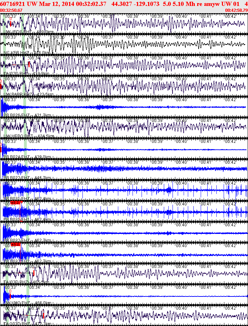The width and height of the screenshot is (248, 326).
Task: Click the eS 2 pick flag on PB.B031 EH1
Action: click(x=15, y=202)
